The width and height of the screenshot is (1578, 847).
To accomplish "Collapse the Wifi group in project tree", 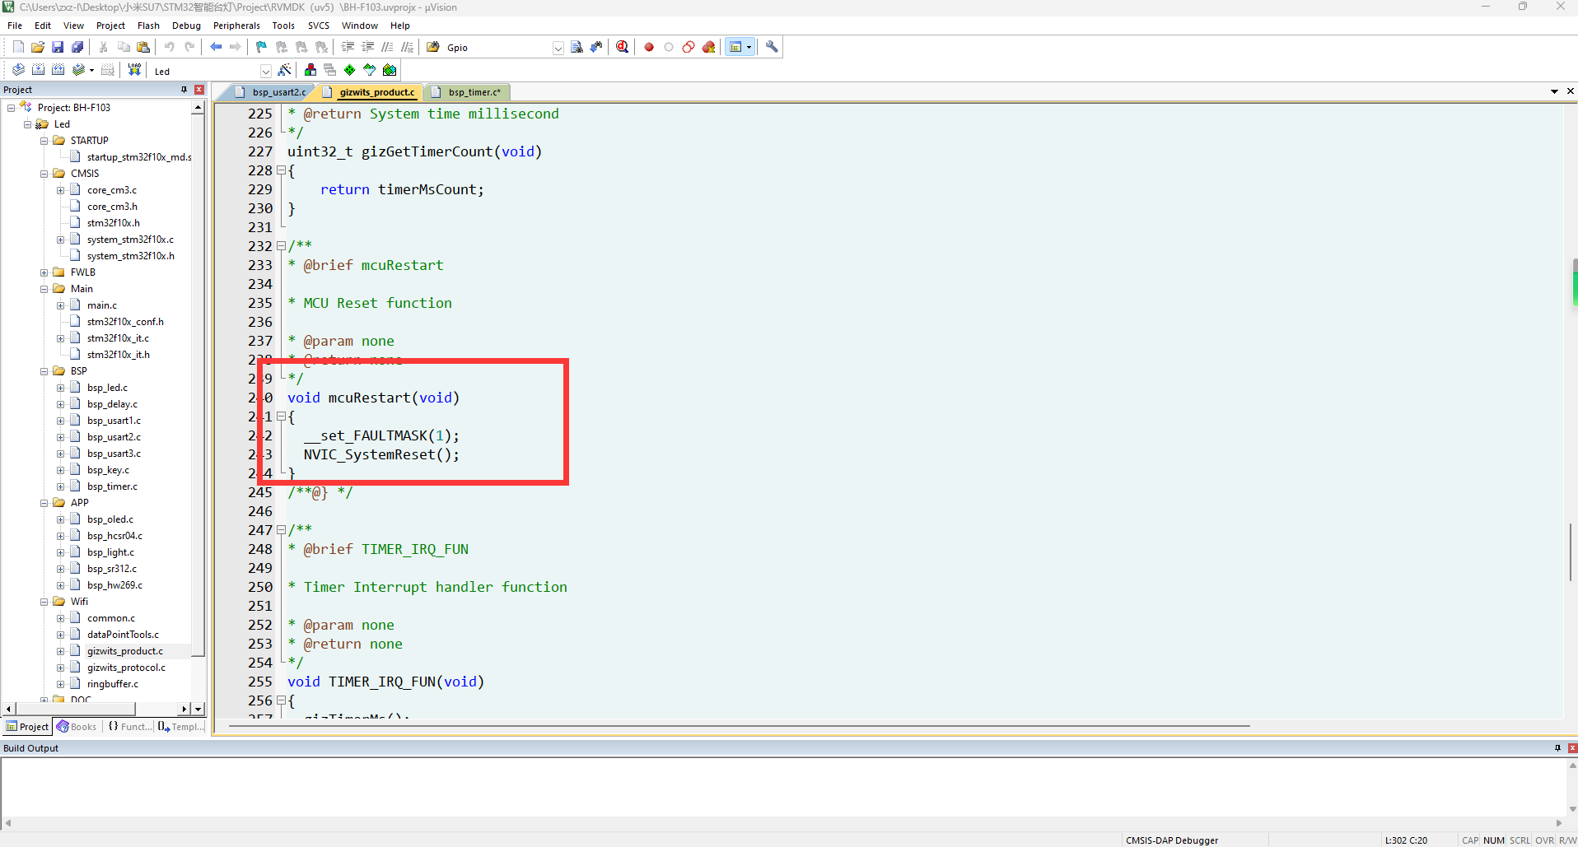I will point(44,602).
